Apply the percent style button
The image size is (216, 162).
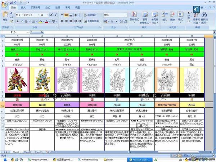pos(112,21)
